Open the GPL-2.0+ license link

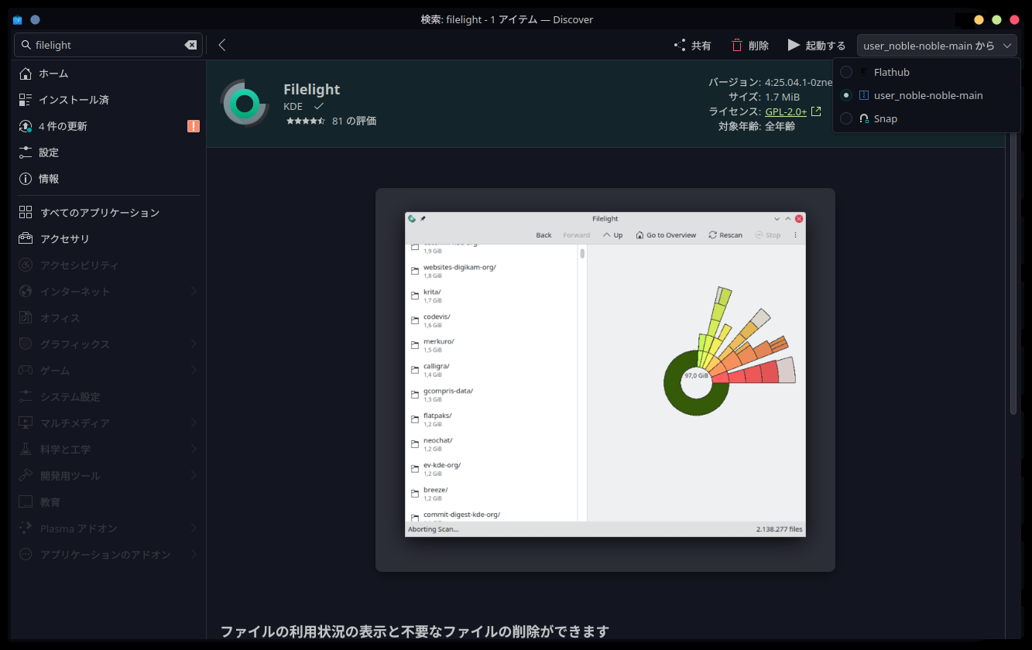[786, 111]
